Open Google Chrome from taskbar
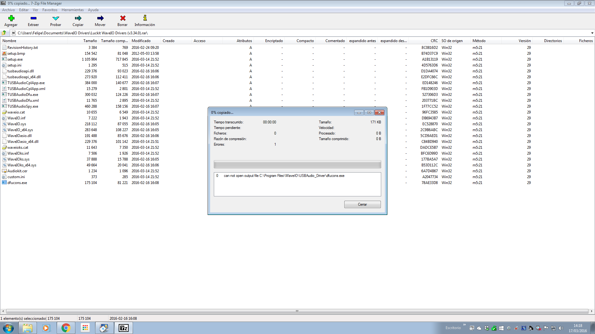The image size is (595, 334). coord(66,328)
